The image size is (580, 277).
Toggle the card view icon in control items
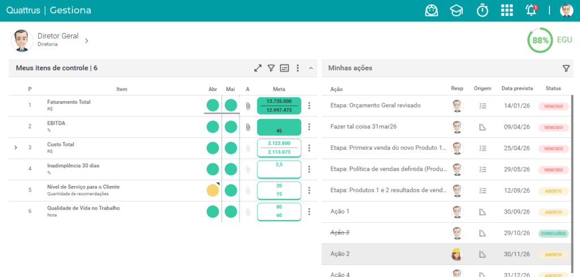tap(284, 68)
